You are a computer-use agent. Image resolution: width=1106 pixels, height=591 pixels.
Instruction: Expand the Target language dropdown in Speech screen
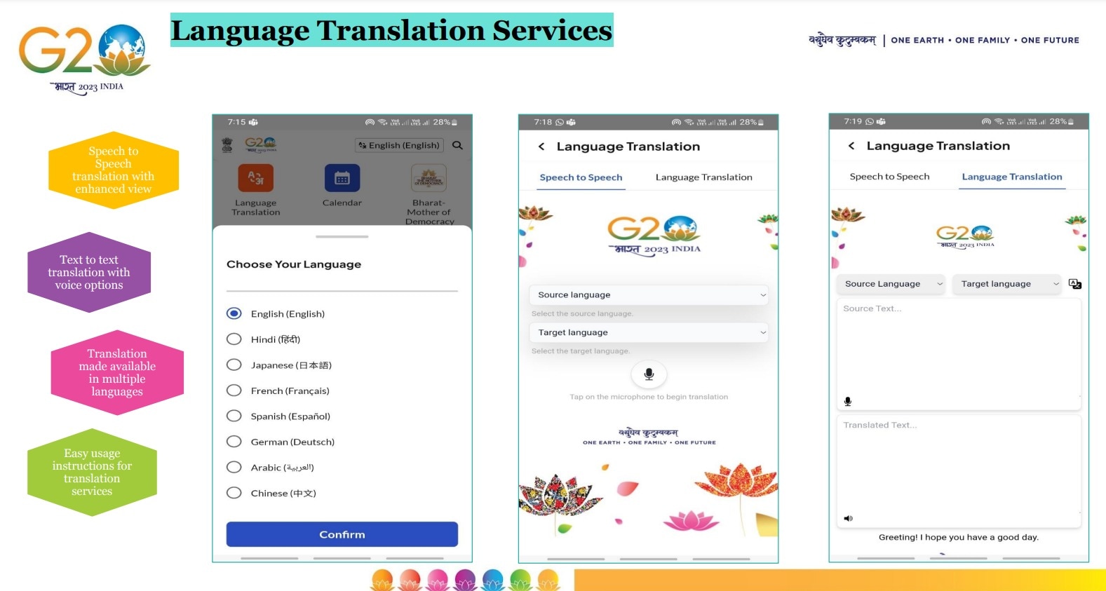coord(648,332)
